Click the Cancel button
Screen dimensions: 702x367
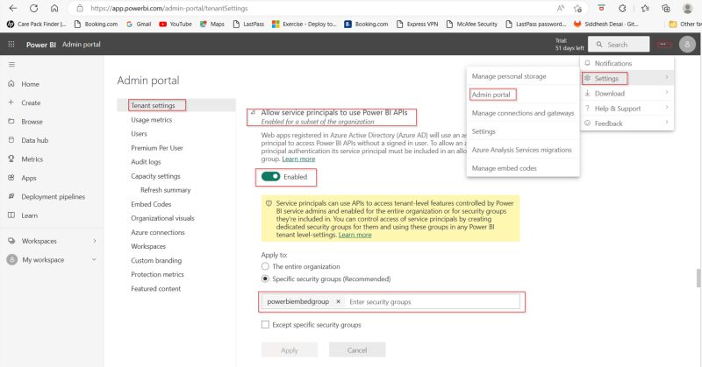coord(357,349)
